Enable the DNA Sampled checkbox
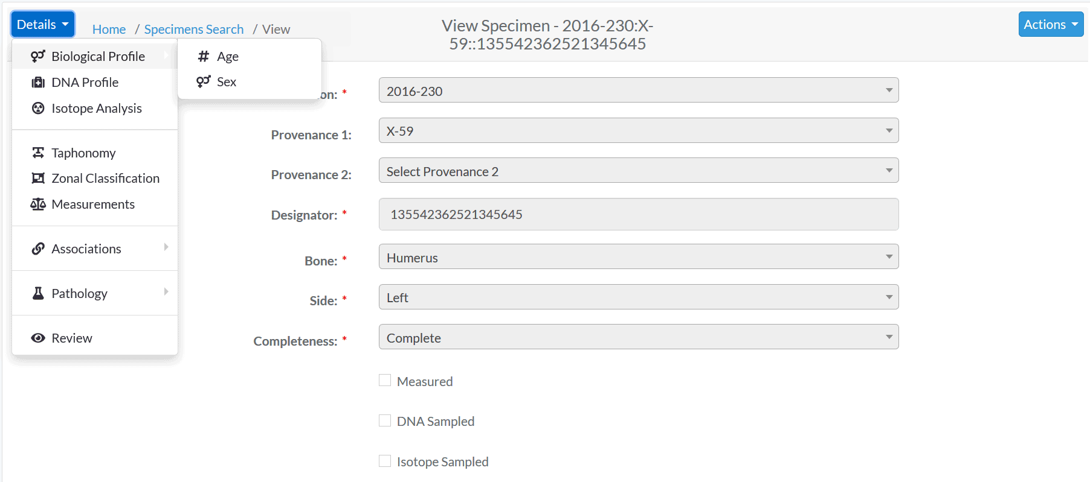The height and width of the screenshot is (482, 1090). click(x=385, y=420)
